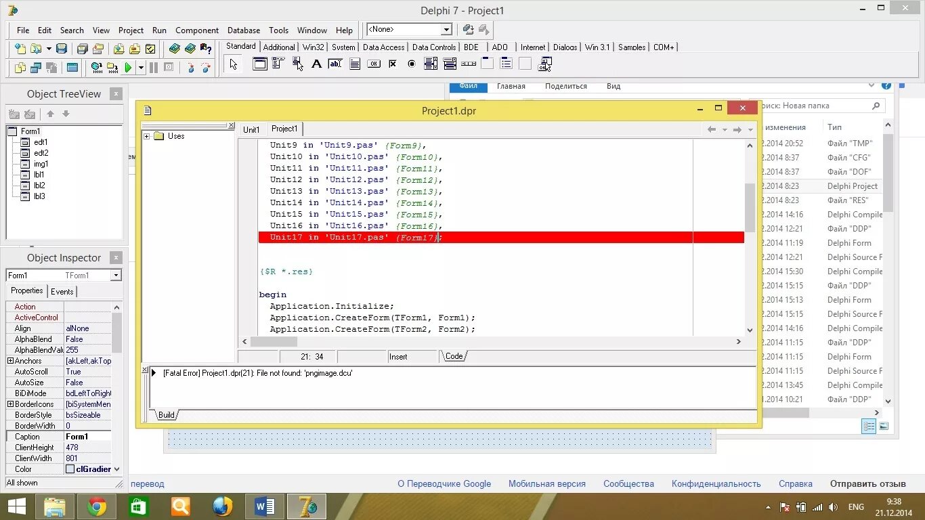Switch to the Data Access palette tab
Screen dimensions: 925x520
tap(383, 47)
